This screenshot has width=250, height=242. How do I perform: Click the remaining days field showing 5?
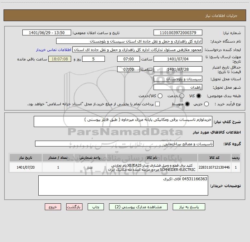click(94, 59)
